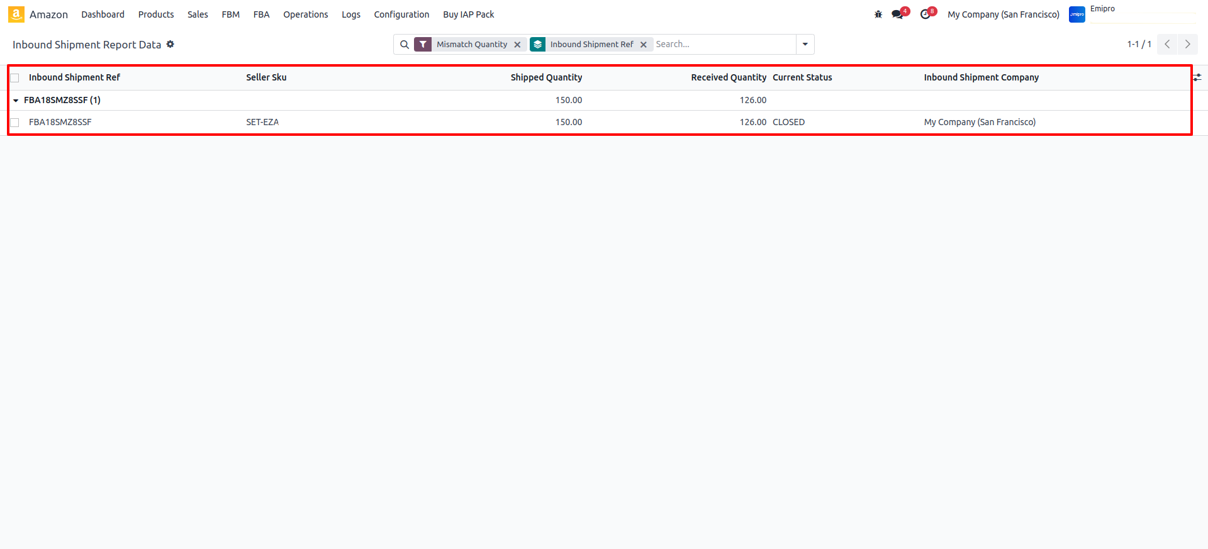Open the activities clock icon
The image size is (1208, 549).
(x=925, y=14)
